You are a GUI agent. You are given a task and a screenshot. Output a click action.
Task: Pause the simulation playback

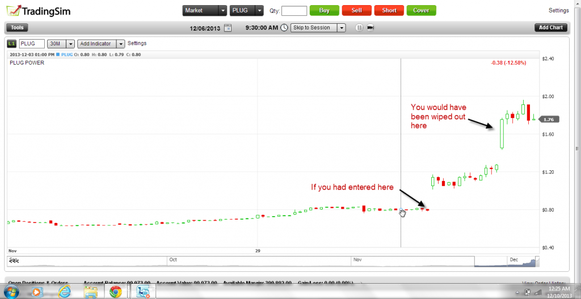pyautogui.click(x=359, y=27)
